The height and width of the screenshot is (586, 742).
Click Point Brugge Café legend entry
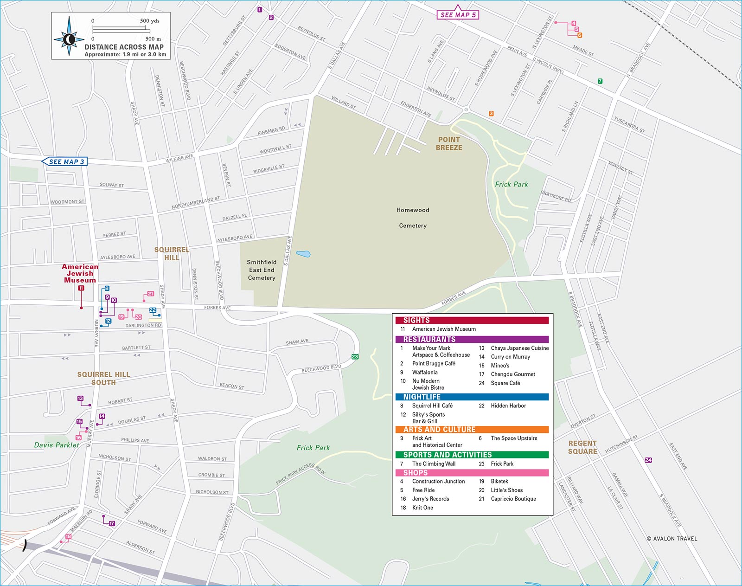[434, 363]
